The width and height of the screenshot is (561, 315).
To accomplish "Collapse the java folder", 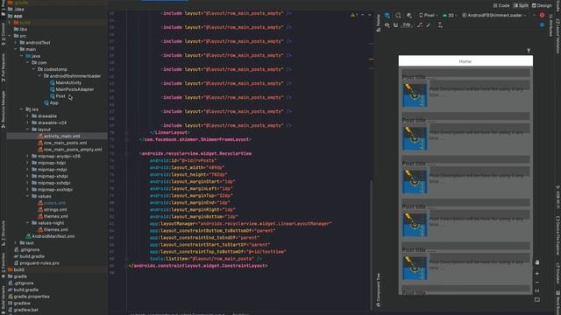I will click(21, 56).
